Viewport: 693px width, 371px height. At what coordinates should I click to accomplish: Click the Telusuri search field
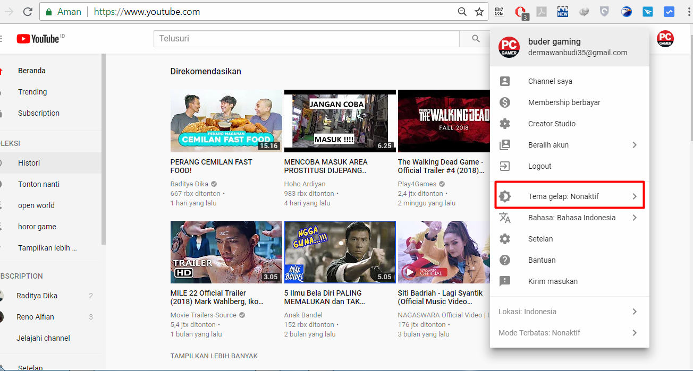tap(306, 39)
